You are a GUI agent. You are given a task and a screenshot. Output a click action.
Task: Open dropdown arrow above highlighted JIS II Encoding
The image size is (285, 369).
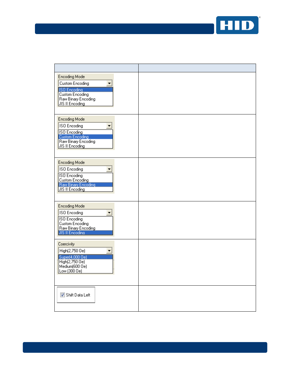coord(109,213)
